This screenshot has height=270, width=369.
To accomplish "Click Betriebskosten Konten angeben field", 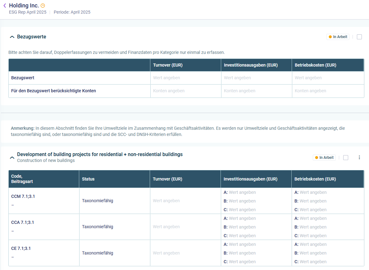I will point(327,91).
